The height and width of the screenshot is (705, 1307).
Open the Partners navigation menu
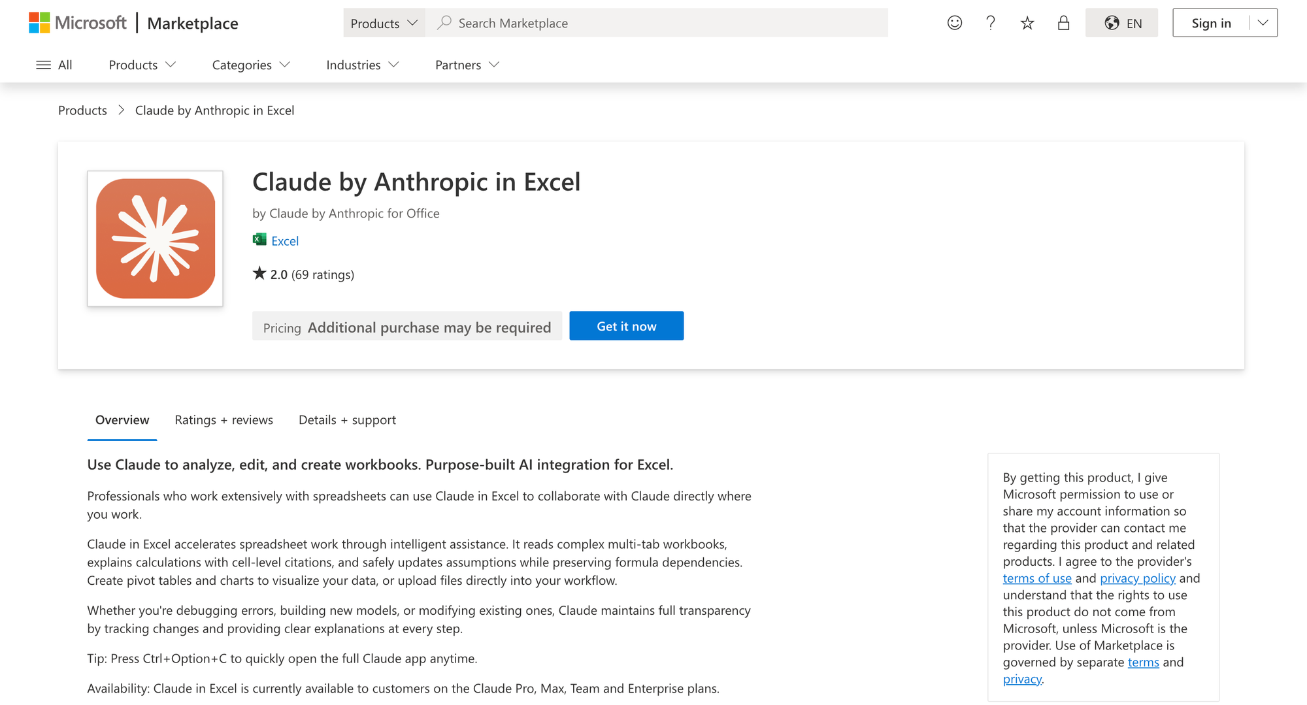click(467, 65)
